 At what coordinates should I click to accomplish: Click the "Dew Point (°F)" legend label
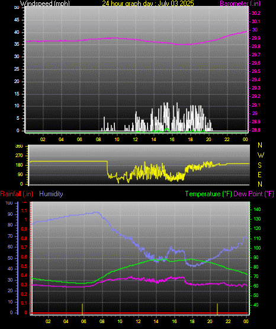(x=253, y=194)
